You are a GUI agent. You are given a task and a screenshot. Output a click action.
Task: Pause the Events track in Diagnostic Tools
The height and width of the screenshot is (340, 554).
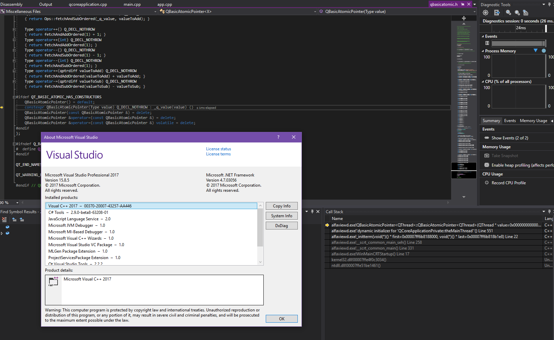tap(487, 43)
